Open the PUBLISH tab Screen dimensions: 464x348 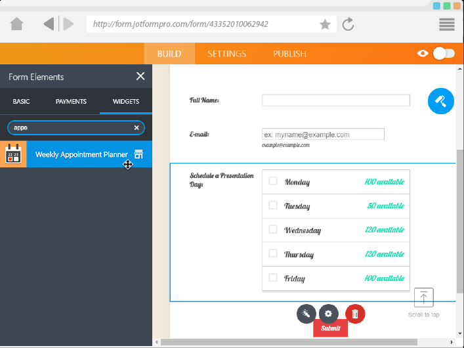pos(289,54)
